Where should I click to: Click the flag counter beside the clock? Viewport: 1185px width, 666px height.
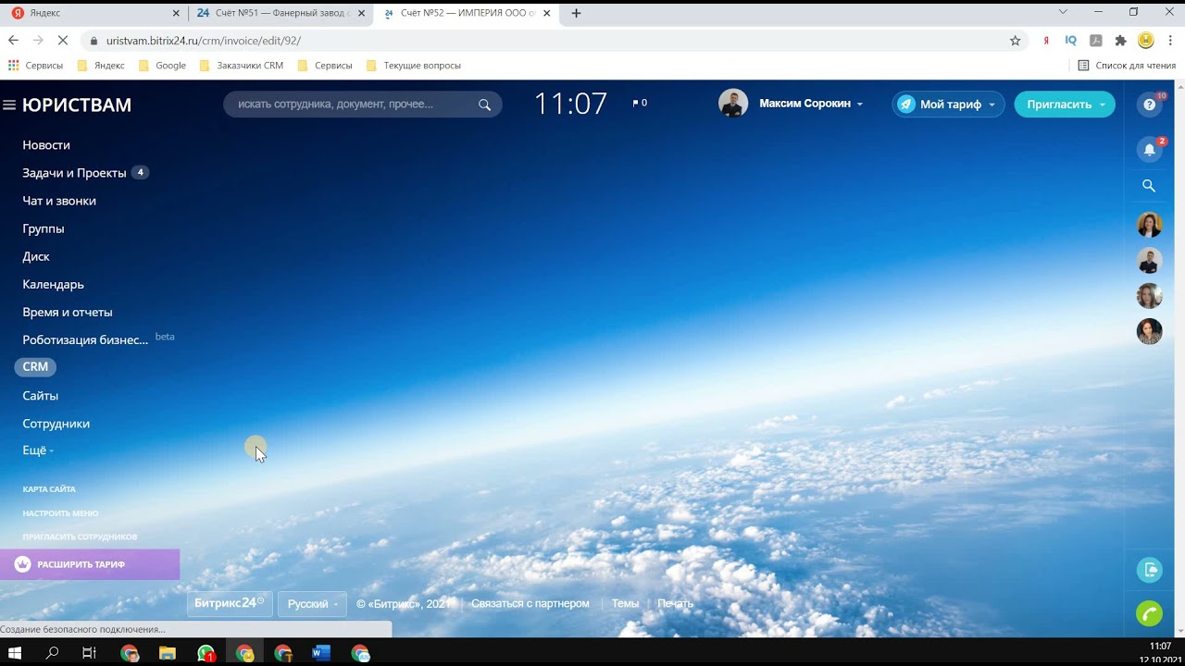click(x=640, y=103)
